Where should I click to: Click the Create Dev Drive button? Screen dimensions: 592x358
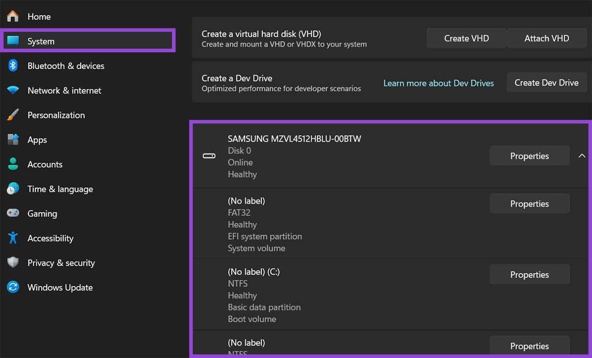(x=546, y=83)
